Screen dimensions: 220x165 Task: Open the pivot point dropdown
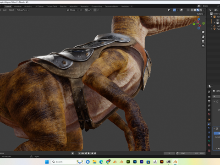pos(82,10)
